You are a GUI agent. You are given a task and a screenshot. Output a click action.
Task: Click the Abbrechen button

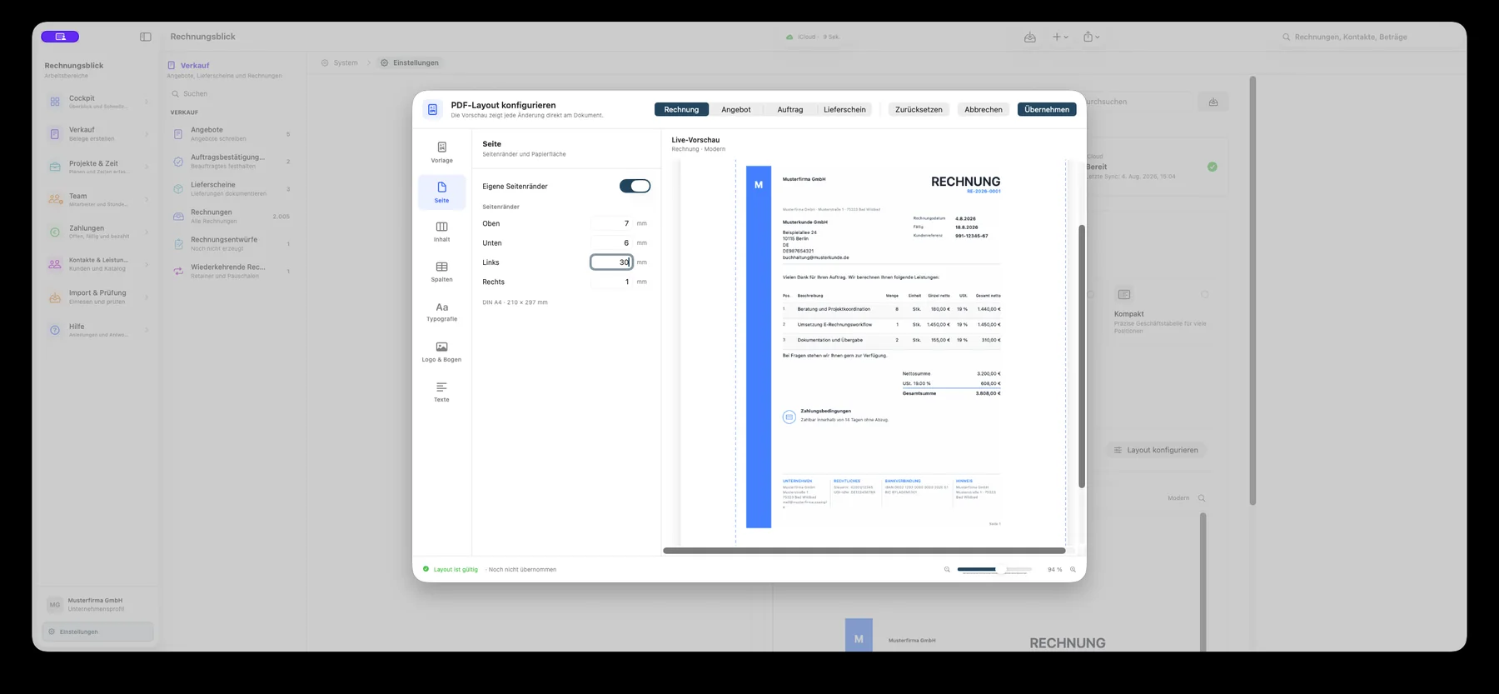(984, 110)
